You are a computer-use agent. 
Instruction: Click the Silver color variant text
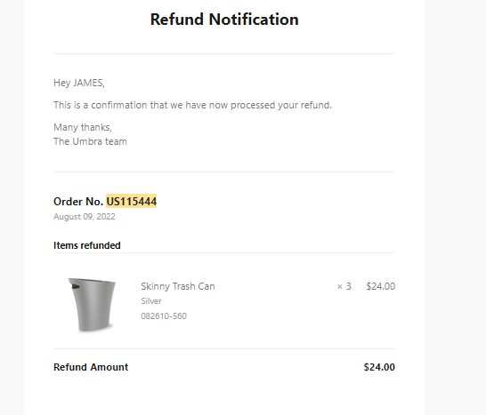point(151,301)
